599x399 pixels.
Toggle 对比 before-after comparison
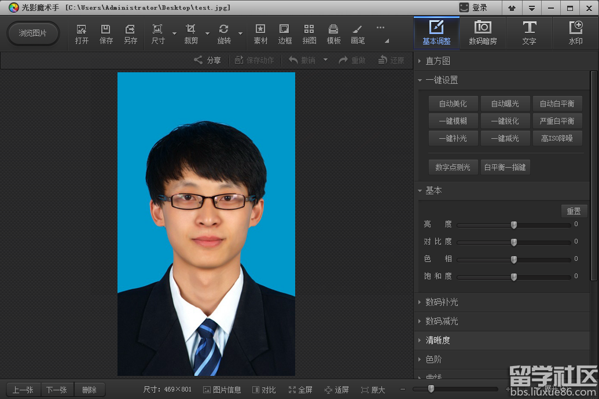pos(264,389)
